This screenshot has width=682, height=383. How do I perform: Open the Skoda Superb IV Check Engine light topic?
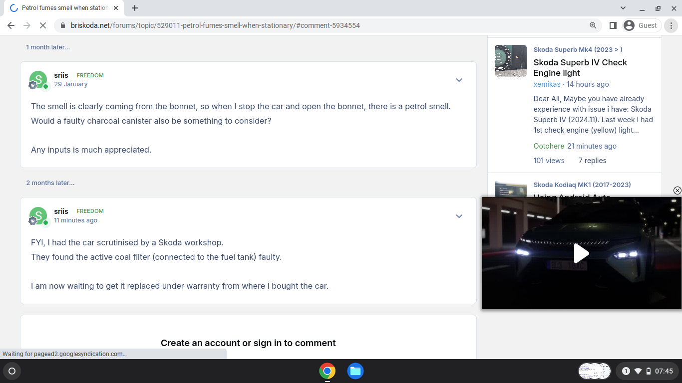(580, 67)
